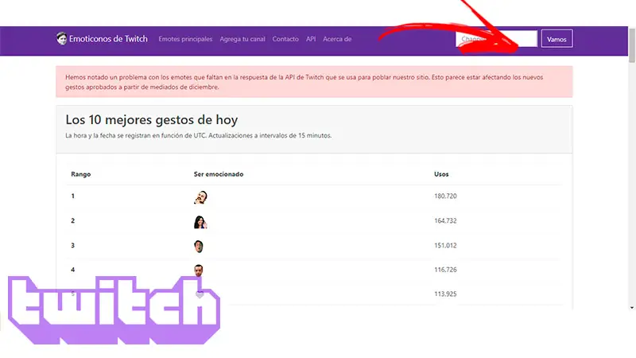This screenshot has width=636, height=358.
Task: Open the Contacto page
Action: 285,39
